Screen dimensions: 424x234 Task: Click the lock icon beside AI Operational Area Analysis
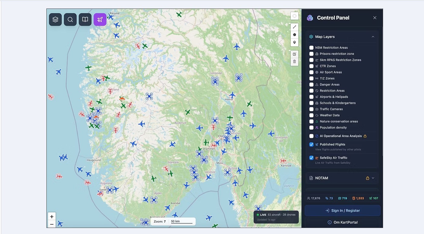click(x=365, y=136)
